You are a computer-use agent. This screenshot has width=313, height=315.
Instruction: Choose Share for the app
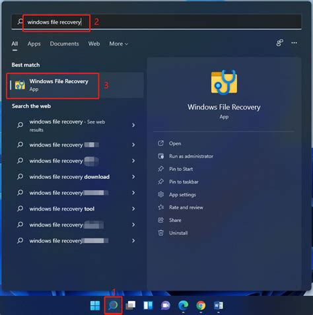tap(175, 220)
